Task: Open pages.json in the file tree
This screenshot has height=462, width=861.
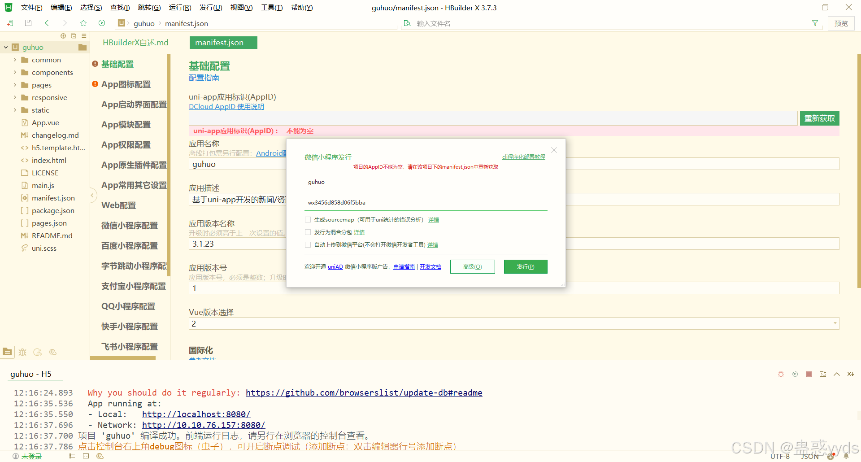Action: (x=49, y=223)
